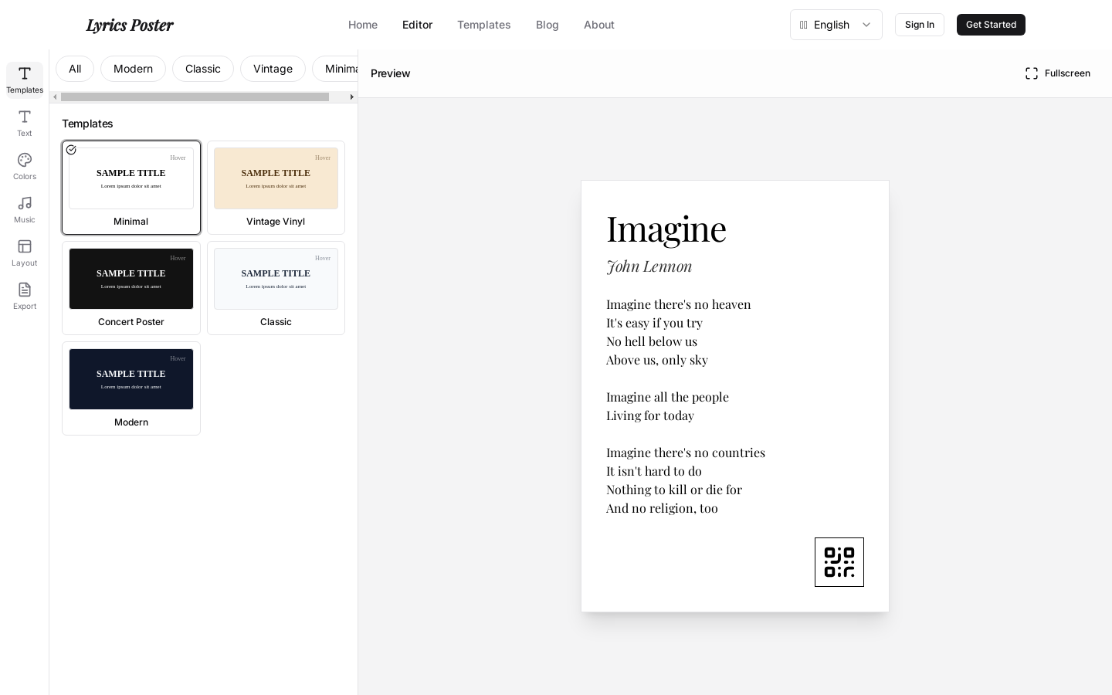
Task: Click the Preview heading label
Action: point(390,73)
